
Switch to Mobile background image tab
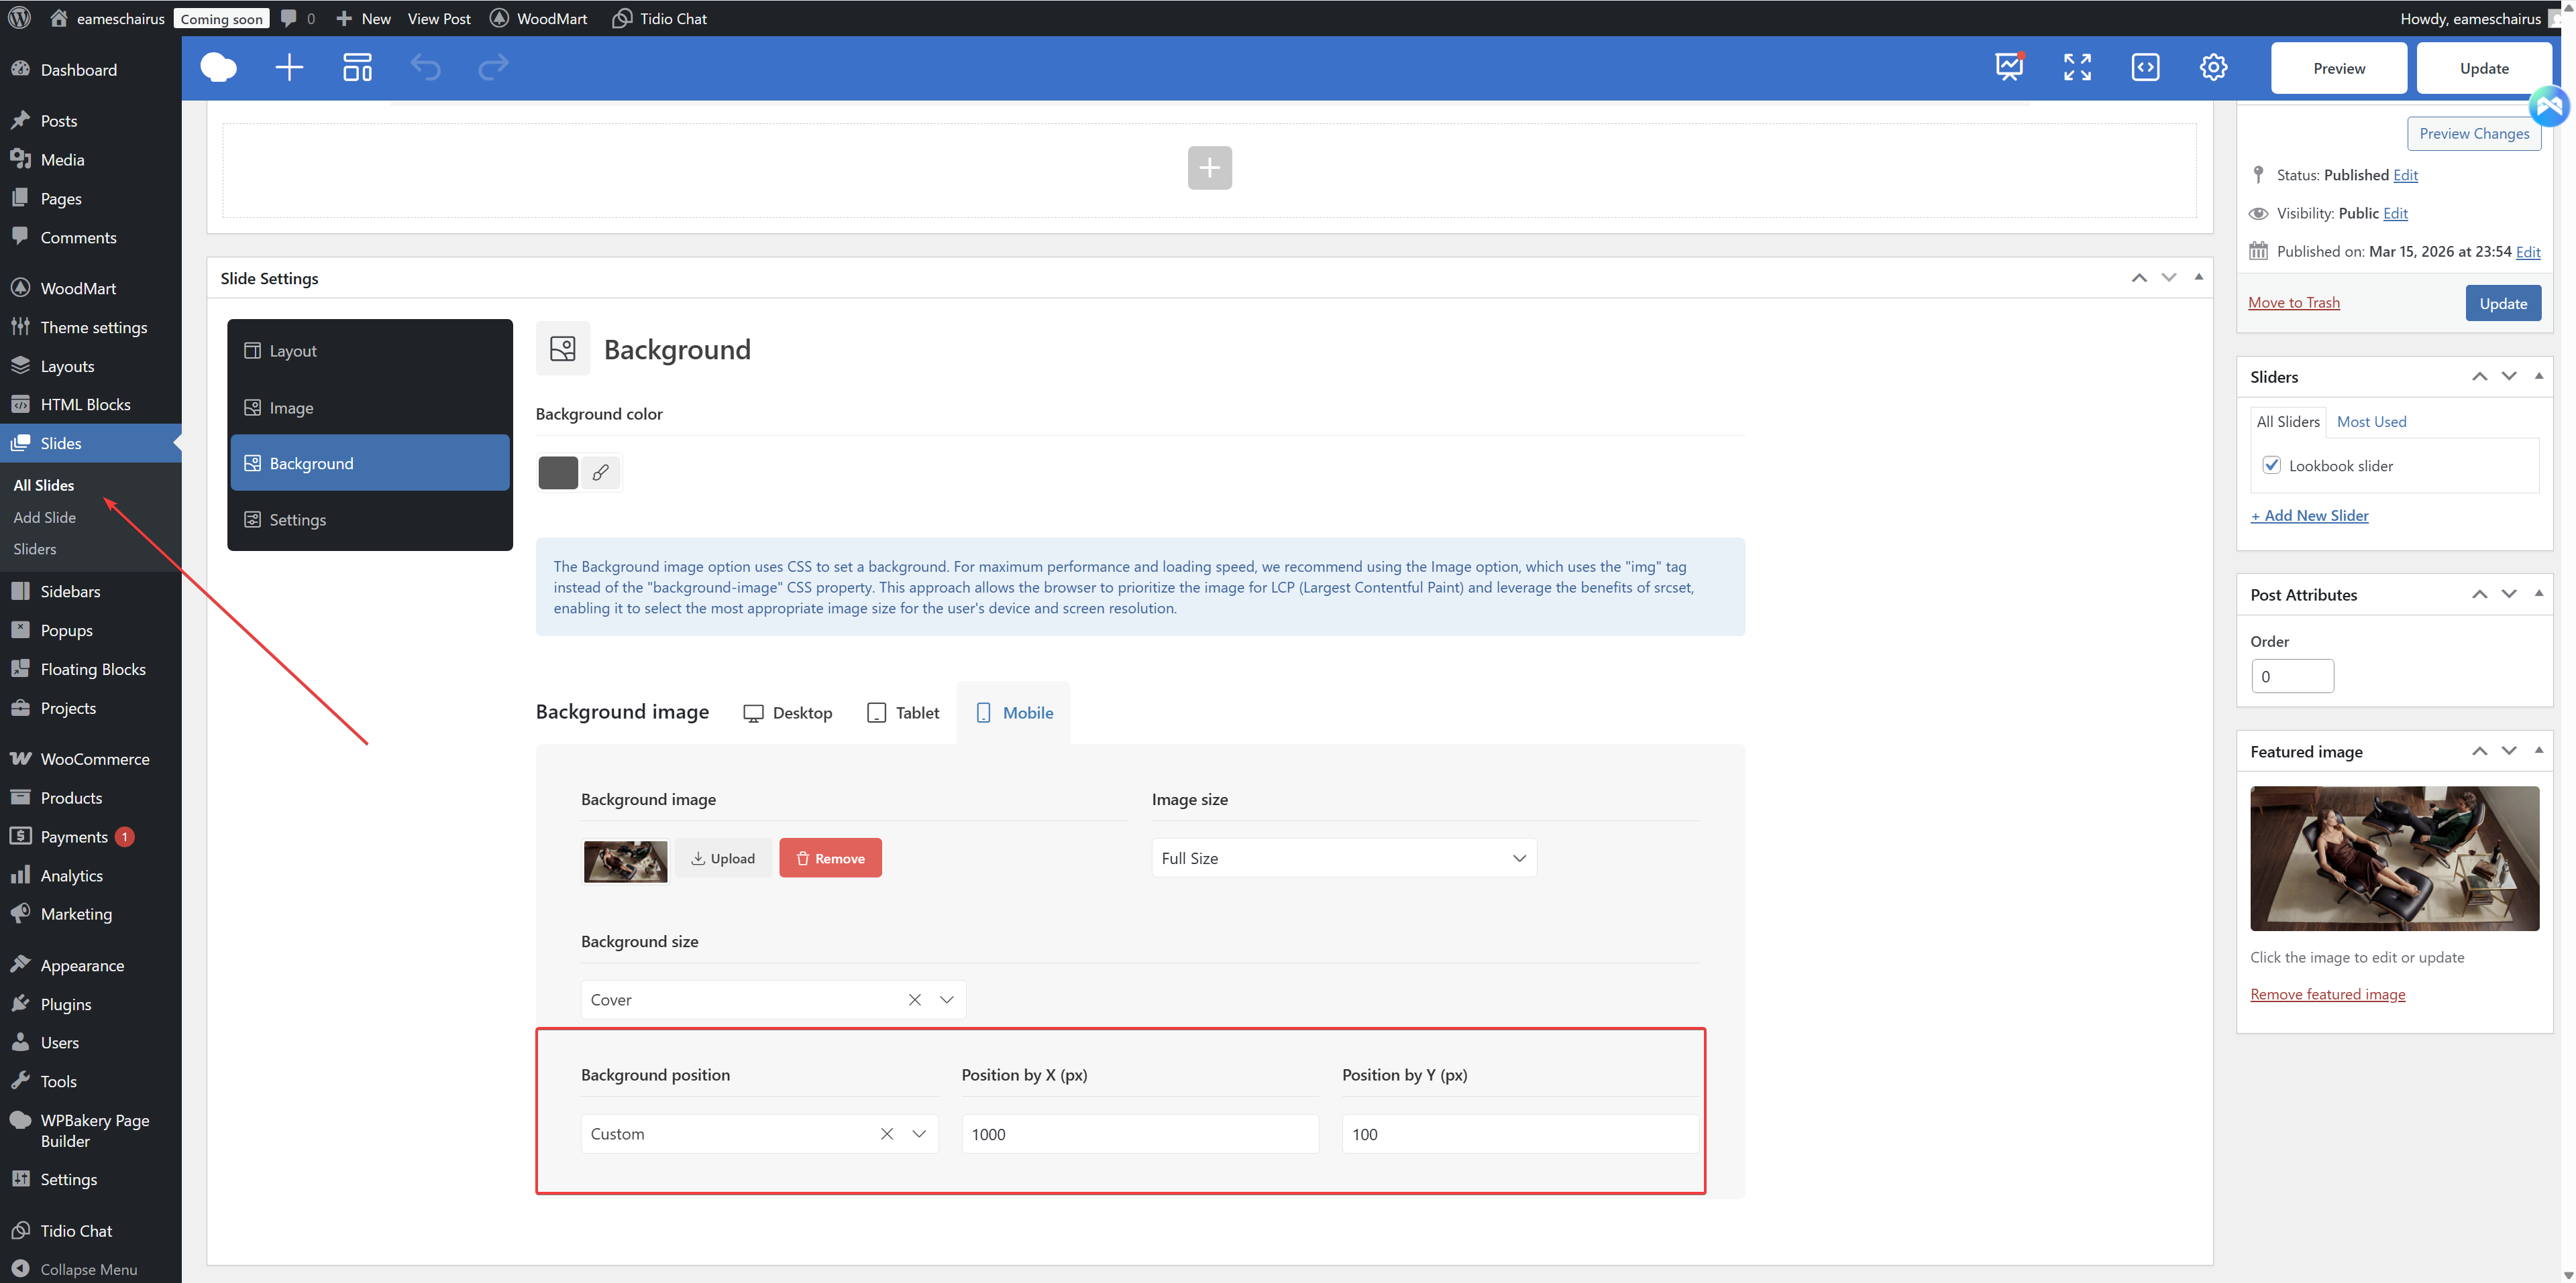click(1014, 713)
